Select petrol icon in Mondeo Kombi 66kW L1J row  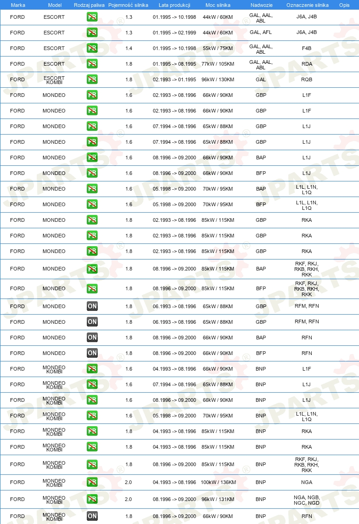coord(92,400)
